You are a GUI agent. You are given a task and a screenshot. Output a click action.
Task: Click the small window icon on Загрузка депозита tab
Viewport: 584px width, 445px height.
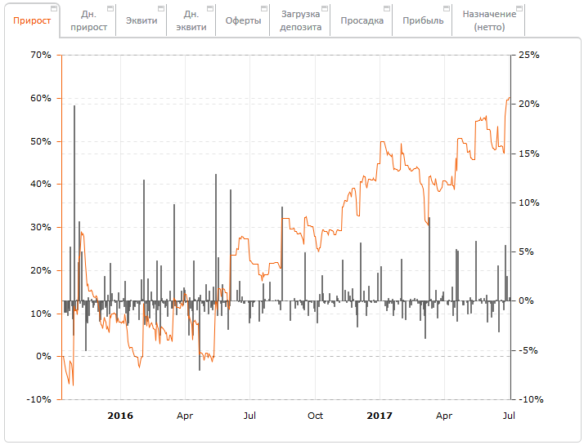(x=325, y=8)
